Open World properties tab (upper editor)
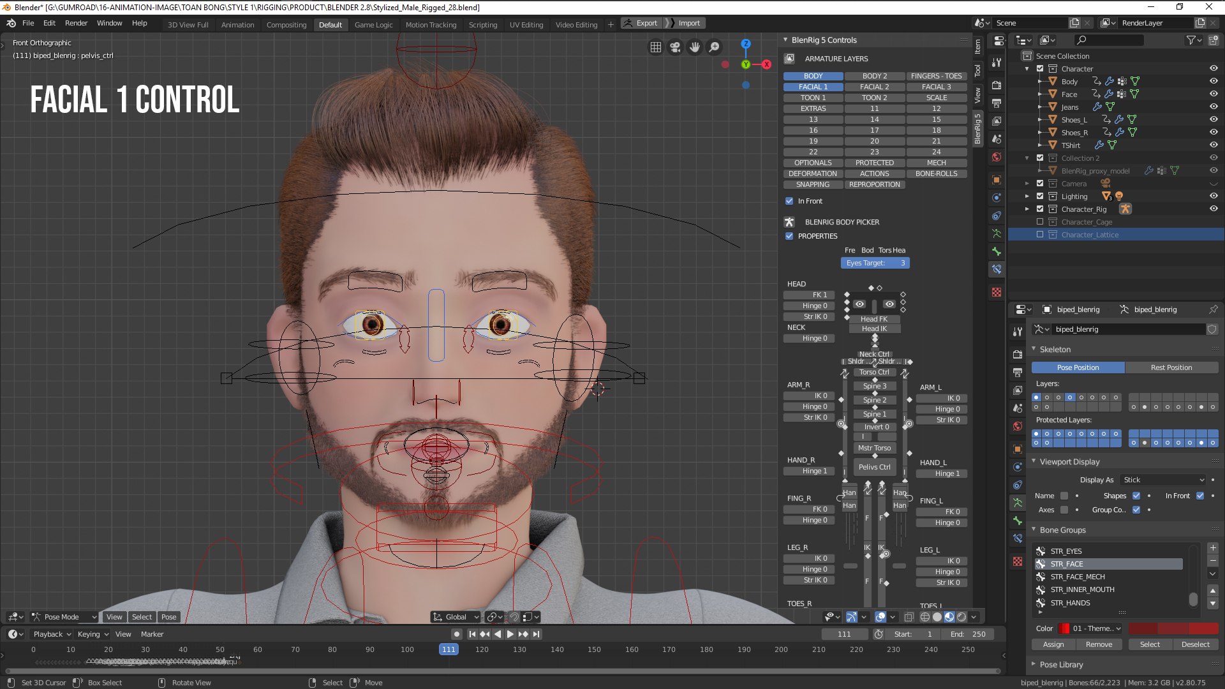The image size is (1225, 689). (997, 157)
